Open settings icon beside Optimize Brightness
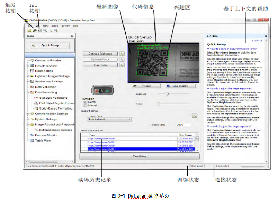This screenshot has height=205, width=279. point(122,54)
